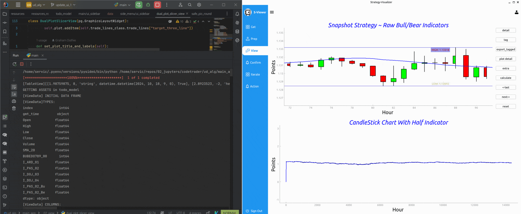Stop main in the Run panel toolbar

point(22,64)
